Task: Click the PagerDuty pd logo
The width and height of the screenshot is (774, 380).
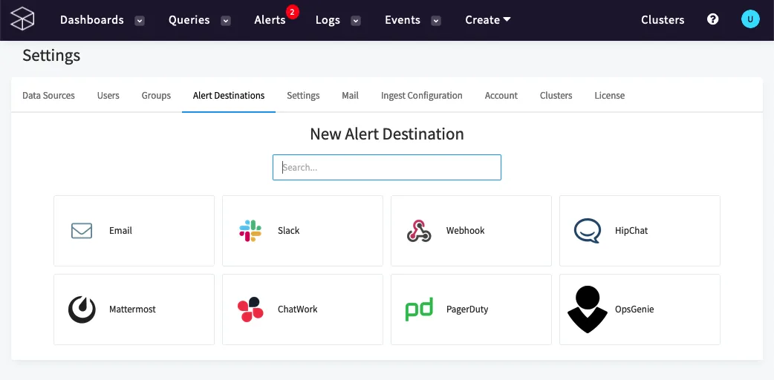Action: (x=419, y=309)
